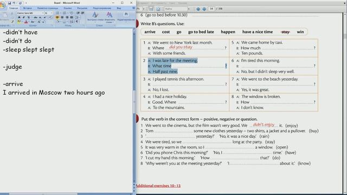Apply the paragraph shading bucket color
Screen dimensions: 347x195
point(57,22)
